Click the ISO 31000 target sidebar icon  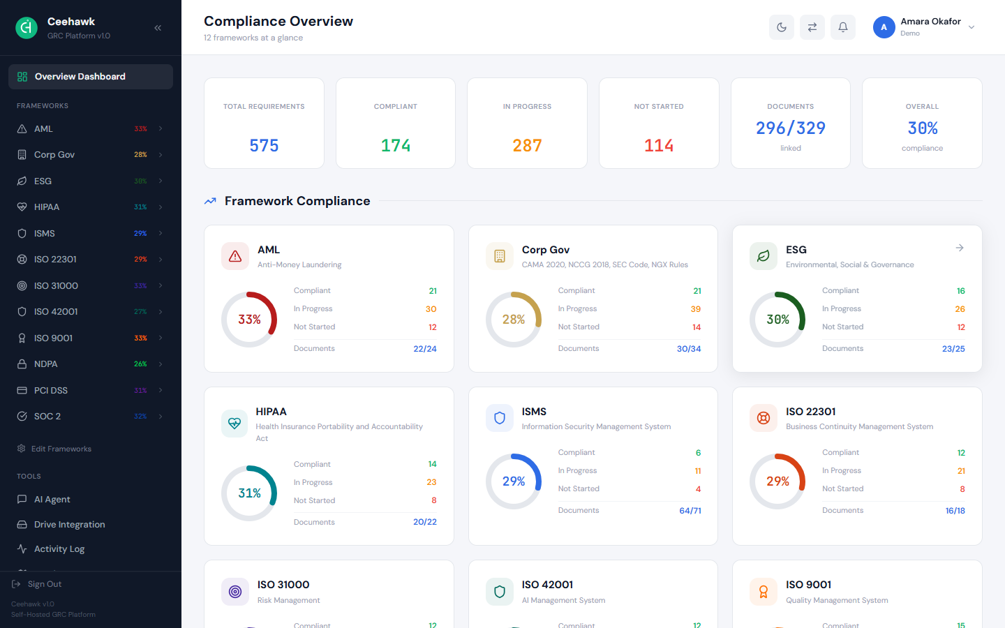click(22, 286)
